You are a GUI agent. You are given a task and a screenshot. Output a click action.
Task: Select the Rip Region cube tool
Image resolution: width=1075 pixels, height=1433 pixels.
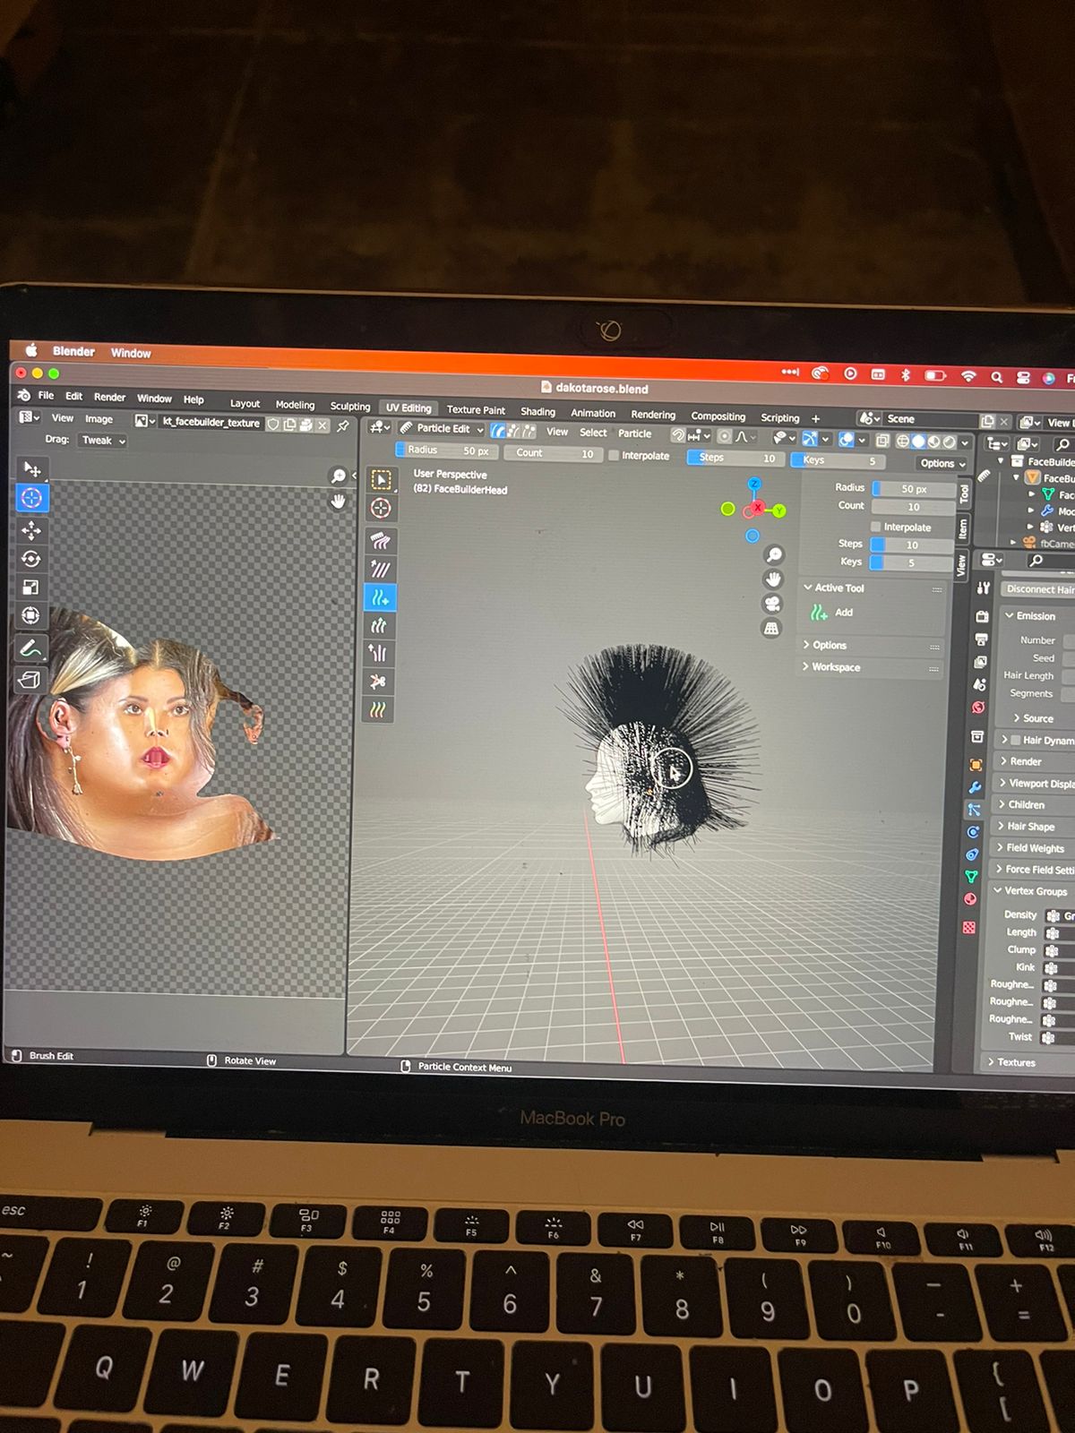click(x=30, y=681)
